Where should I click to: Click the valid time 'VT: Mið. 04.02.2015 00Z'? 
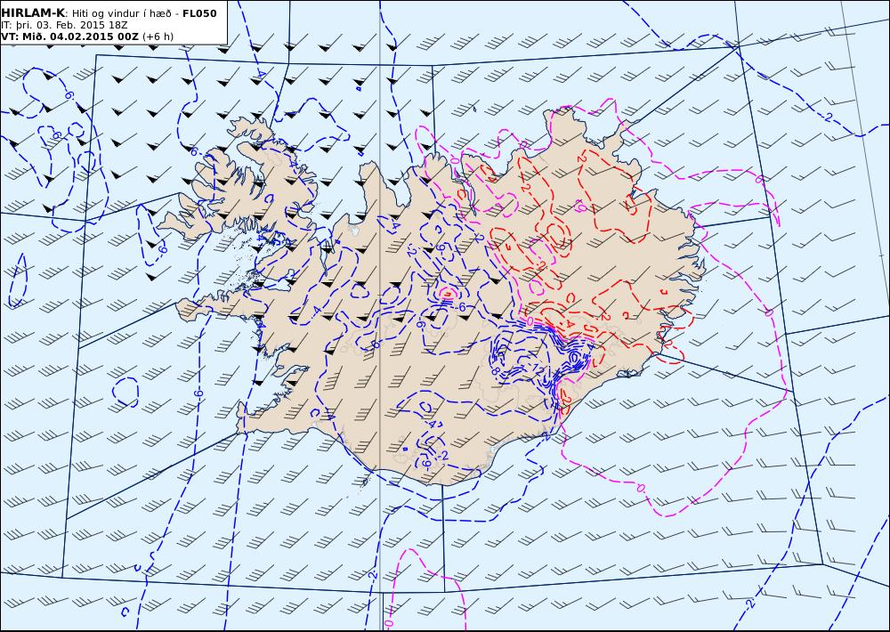coord(69,36)
